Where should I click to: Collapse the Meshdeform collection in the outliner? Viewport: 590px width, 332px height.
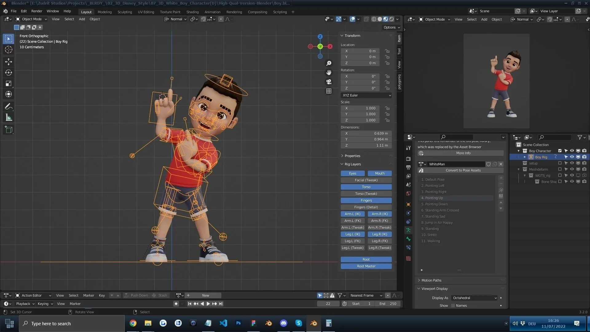tap(518, 169)
